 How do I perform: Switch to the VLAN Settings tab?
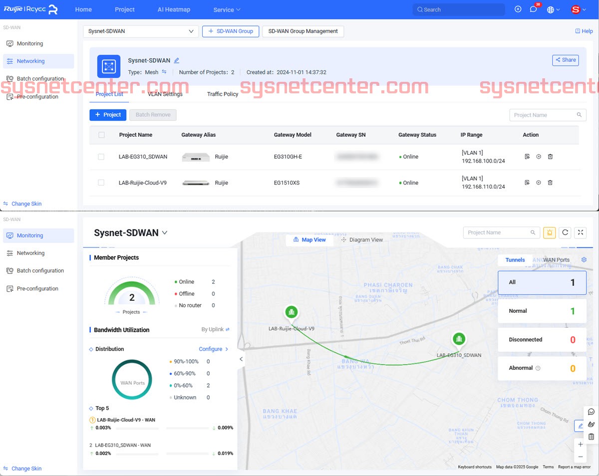click(x=165, y=94)
